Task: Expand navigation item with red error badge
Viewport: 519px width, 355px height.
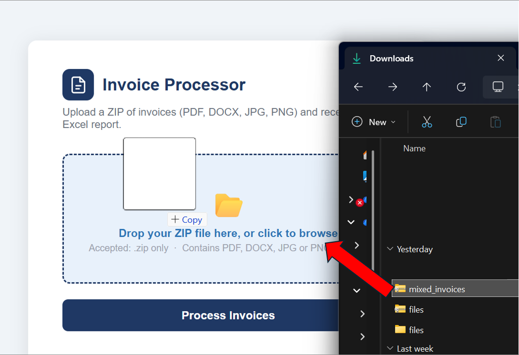Action: tap(351, 200)
